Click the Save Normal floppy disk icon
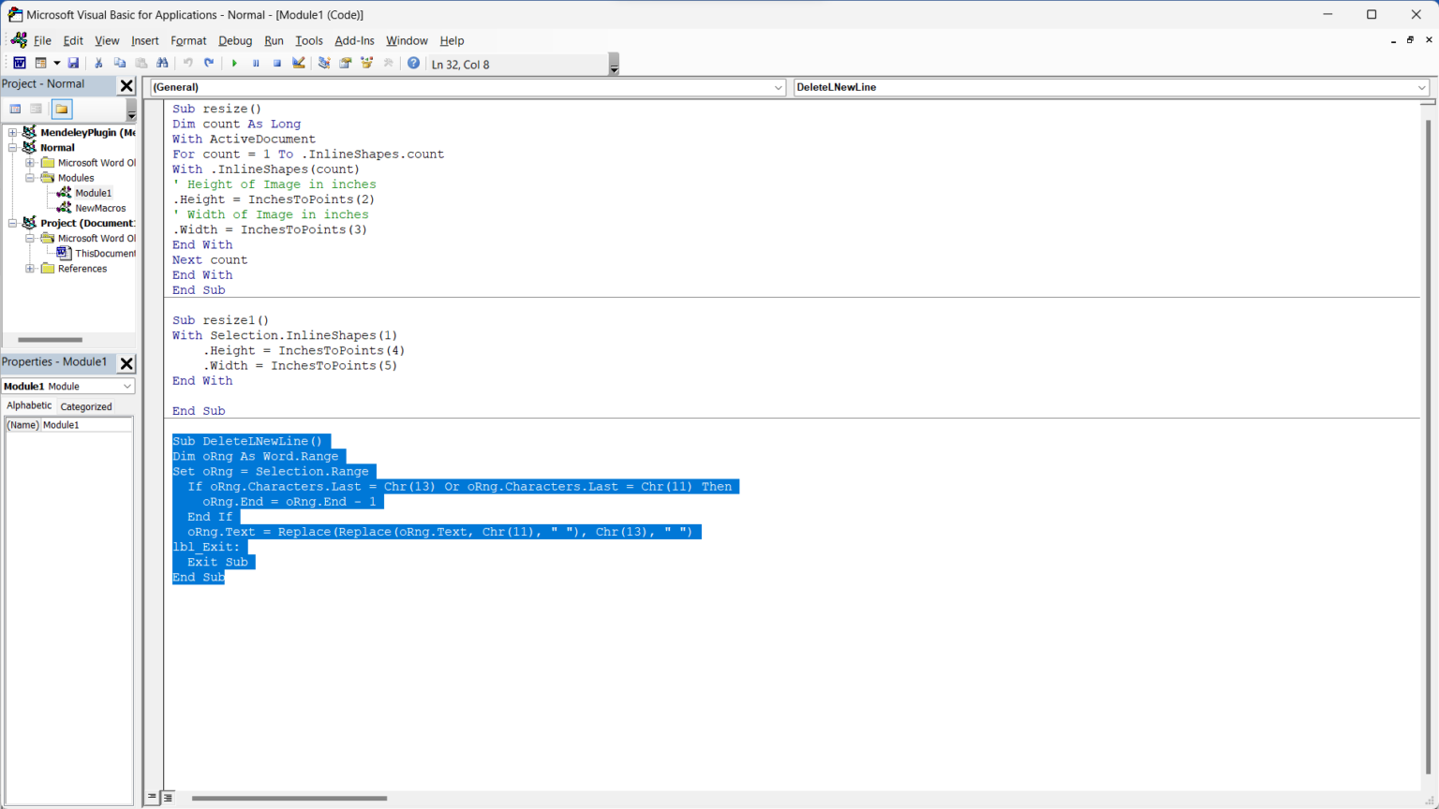 73,64
